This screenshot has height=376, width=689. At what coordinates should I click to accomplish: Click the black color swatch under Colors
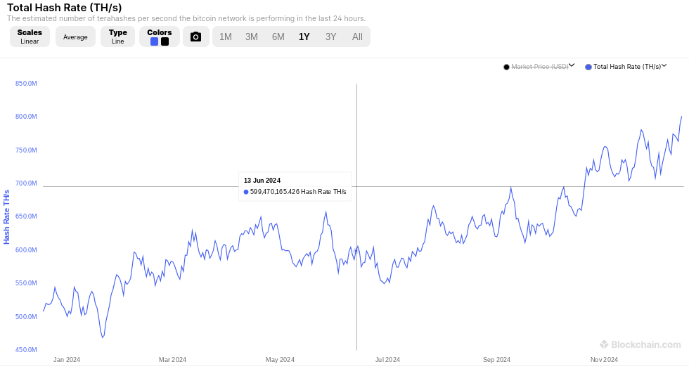[165, 41]
